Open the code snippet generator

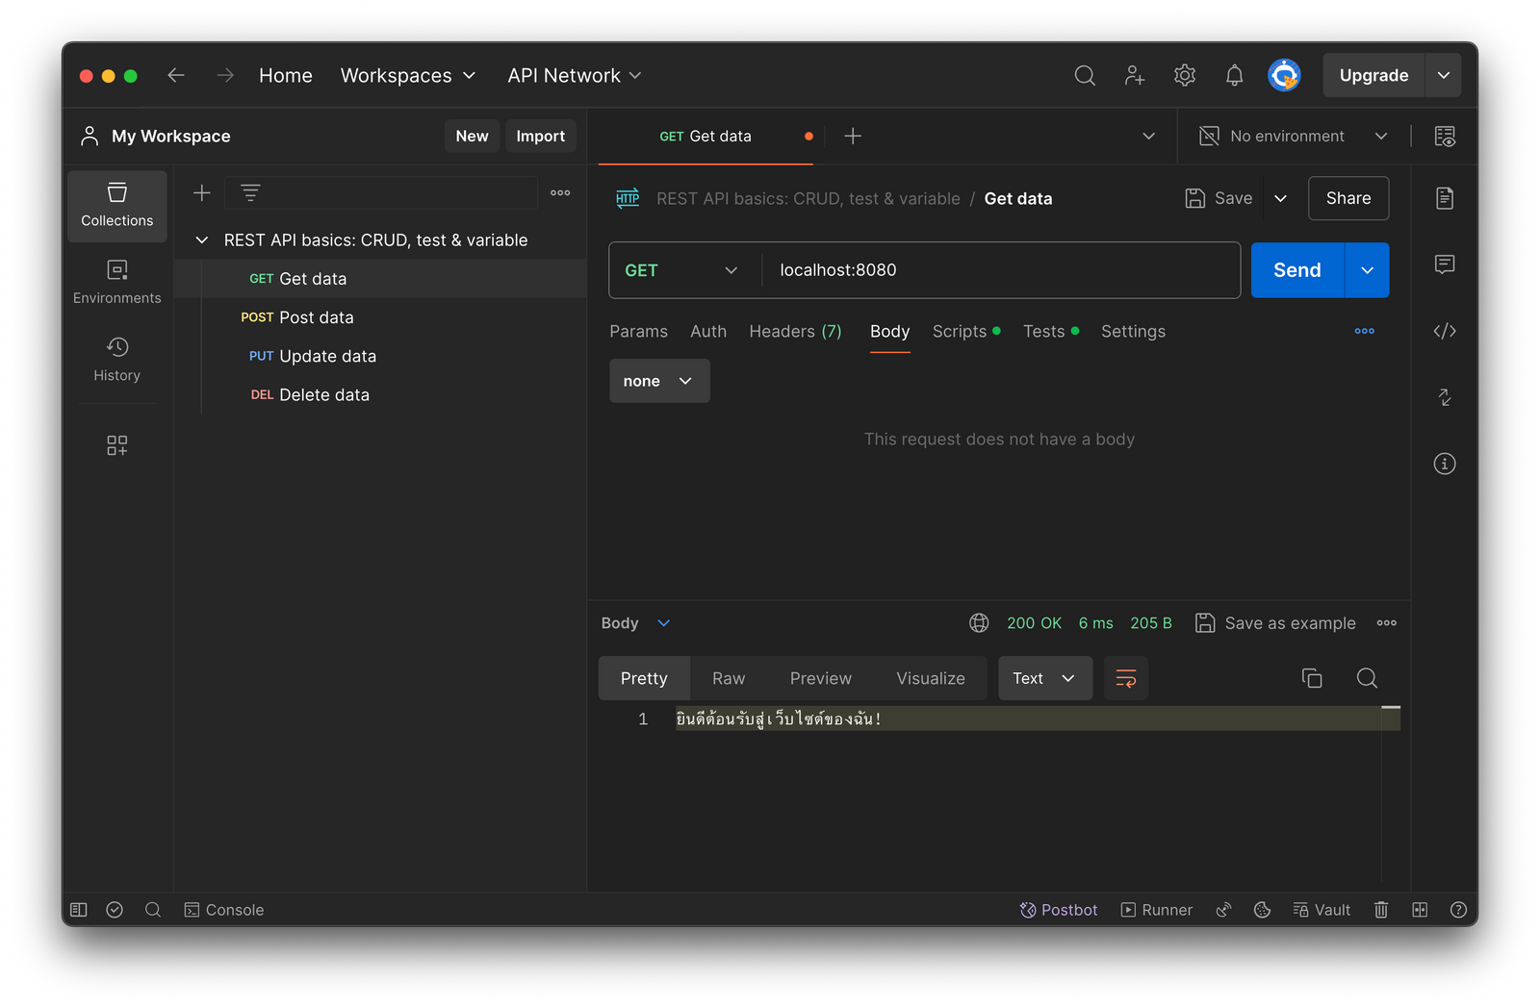1444,330
